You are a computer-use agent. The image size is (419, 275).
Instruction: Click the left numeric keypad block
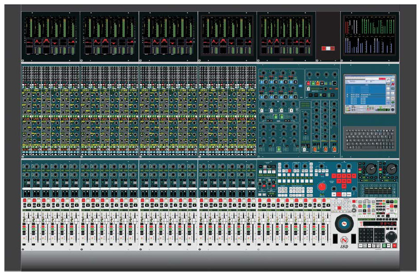[366, 235]
